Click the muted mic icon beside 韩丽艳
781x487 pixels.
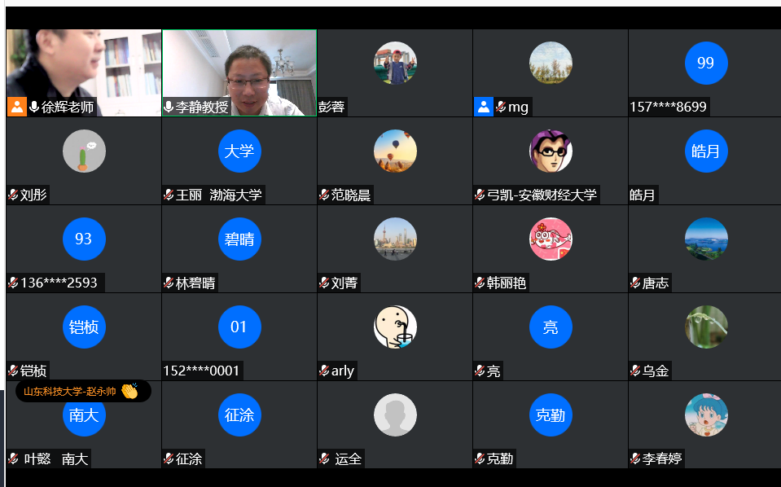pyautogui.click(x=480, y=283)
